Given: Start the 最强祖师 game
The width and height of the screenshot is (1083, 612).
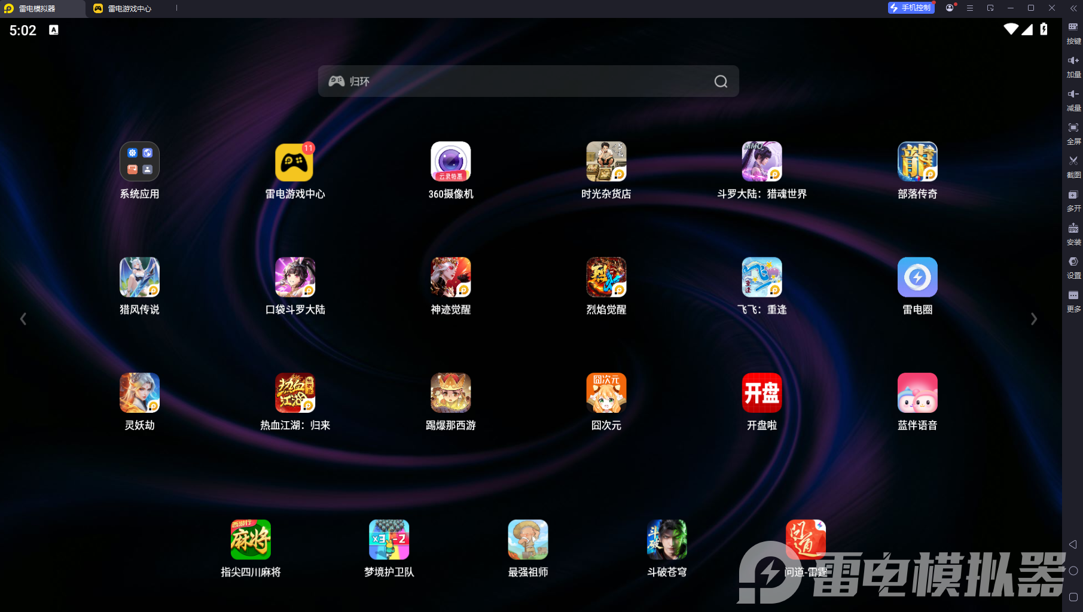Looking at the screenshot, I should click(x=527, y=540).
